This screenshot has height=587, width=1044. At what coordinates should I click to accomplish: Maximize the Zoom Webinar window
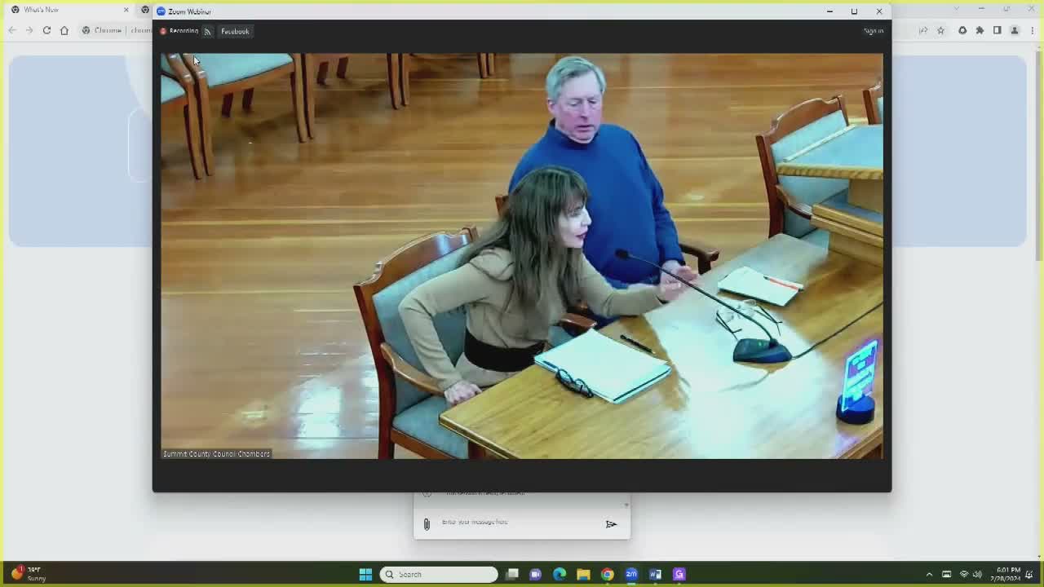click(x=854, y=11)
